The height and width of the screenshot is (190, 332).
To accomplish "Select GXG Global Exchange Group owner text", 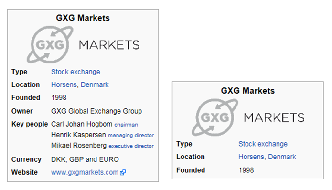I will [96, 111].
